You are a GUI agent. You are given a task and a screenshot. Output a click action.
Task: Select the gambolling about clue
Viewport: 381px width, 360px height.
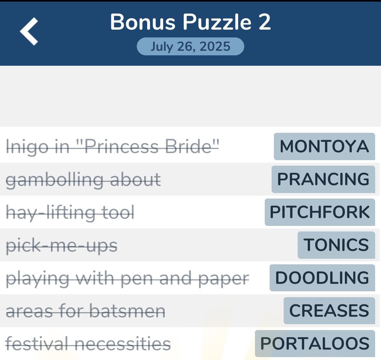click(x=83, y=180)
